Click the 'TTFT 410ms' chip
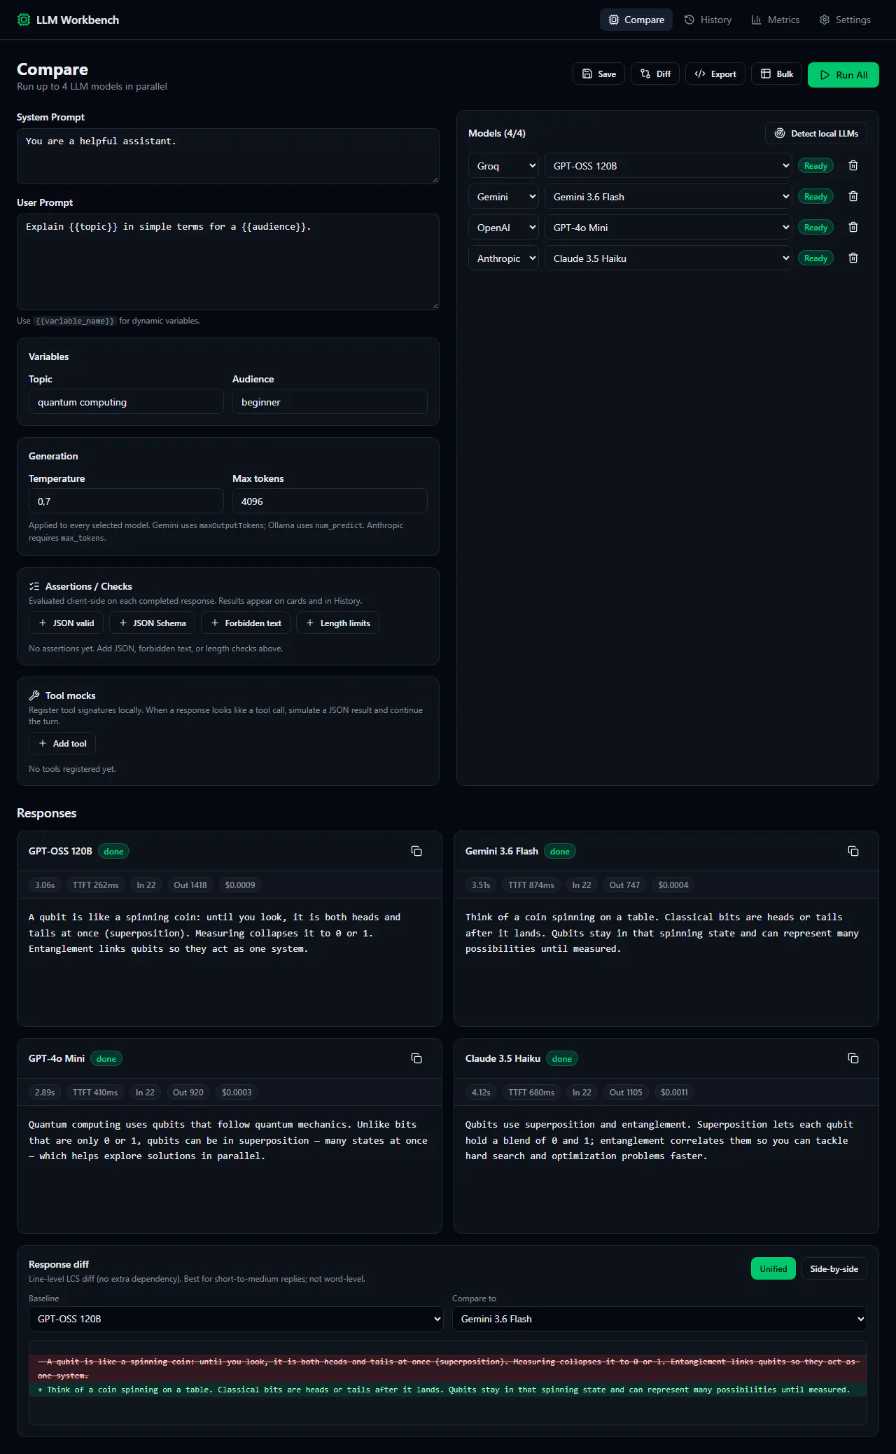Image resolution: width=896 pixels, height=1454 pixels. pos(95,1093)
